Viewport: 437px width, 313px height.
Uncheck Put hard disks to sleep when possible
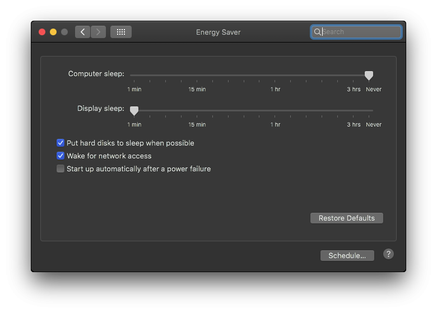61,143
